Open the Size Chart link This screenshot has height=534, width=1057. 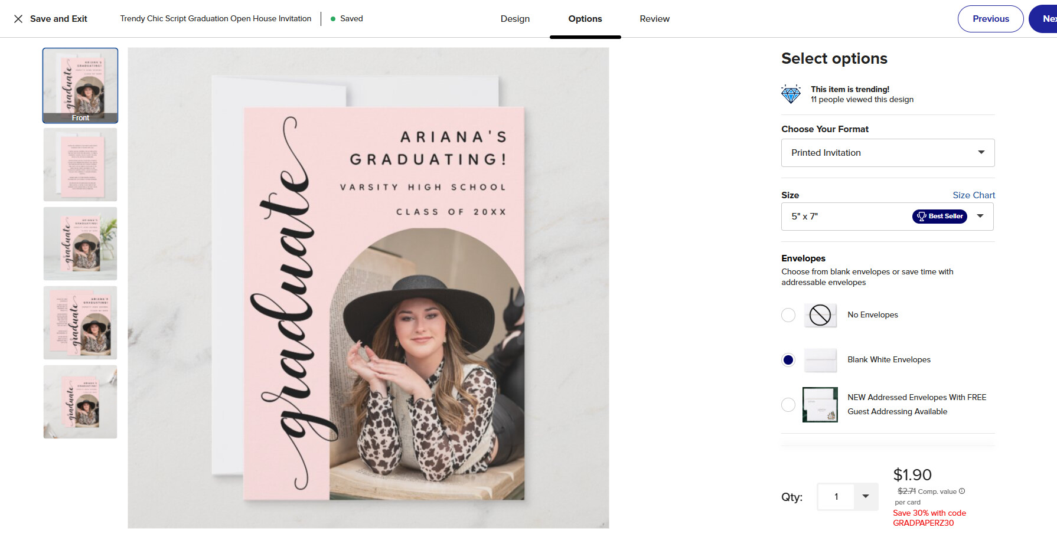pyautogui.click(x=974, y=195)
